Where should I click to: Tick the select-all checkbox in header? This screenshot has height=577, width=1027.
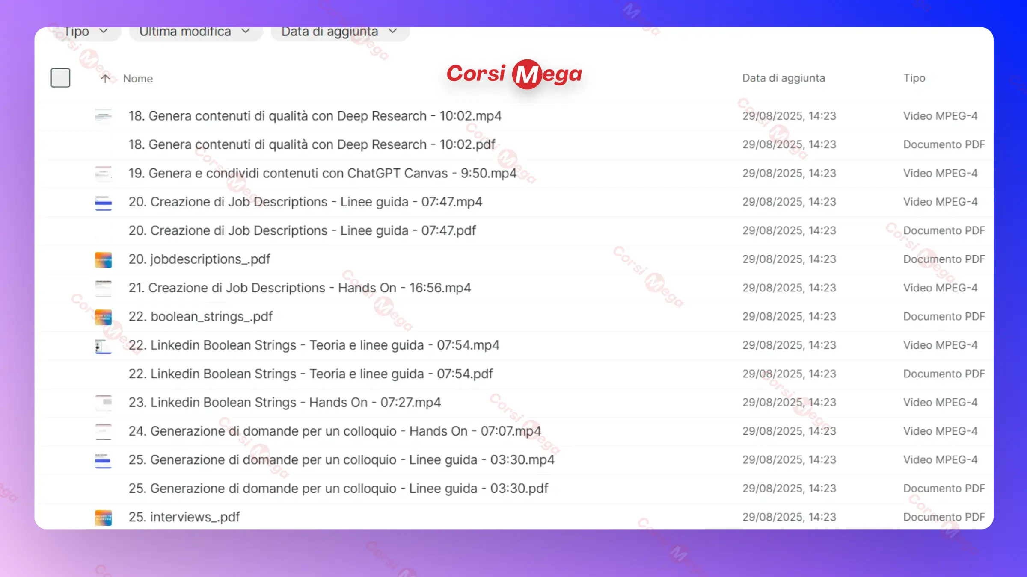[x=60, y=78]
